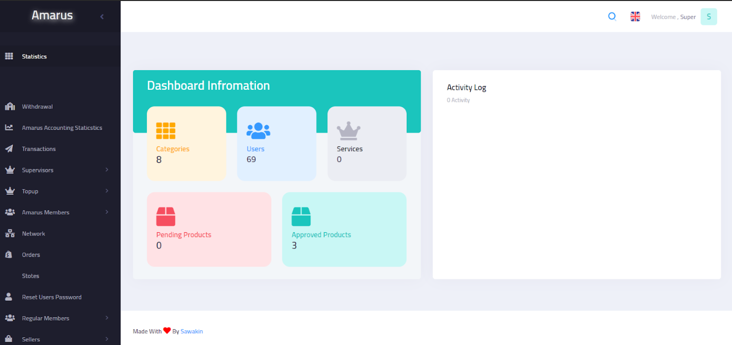Viewport: 732px width, 345px height.
Task: Click the red Pending Products box icon
Action: [x=166, y=216]
